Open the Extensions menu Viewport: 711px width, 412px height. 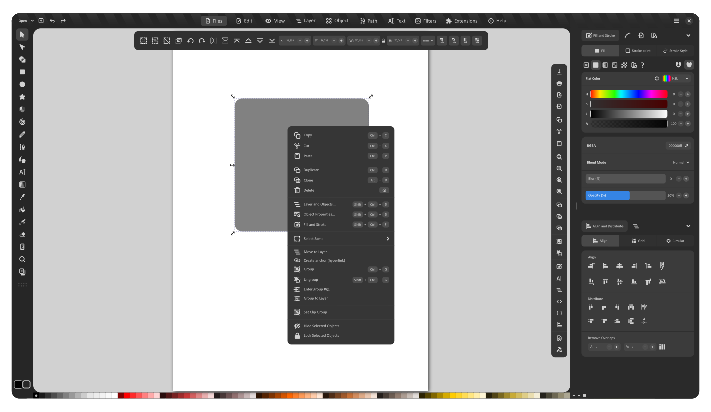tap(461, 21)
